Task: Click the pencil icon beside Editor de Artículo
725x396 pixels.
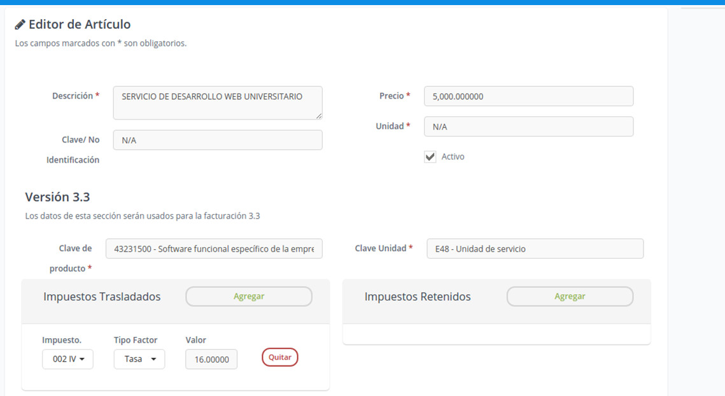Action: point(20,25)
